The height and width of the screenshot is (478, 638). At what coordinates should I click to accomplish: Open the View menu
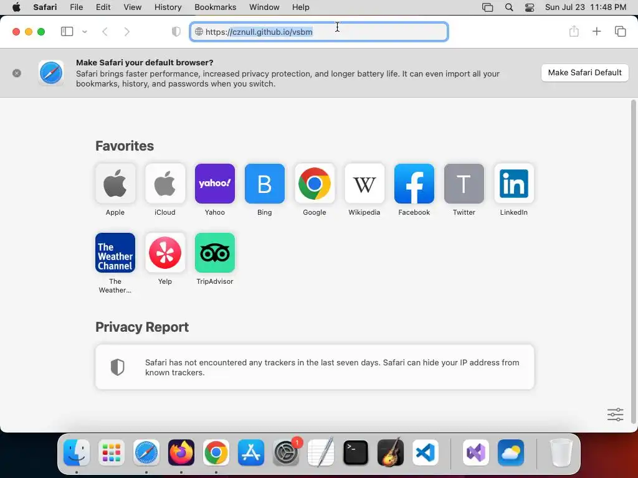(x=132, y=7)
